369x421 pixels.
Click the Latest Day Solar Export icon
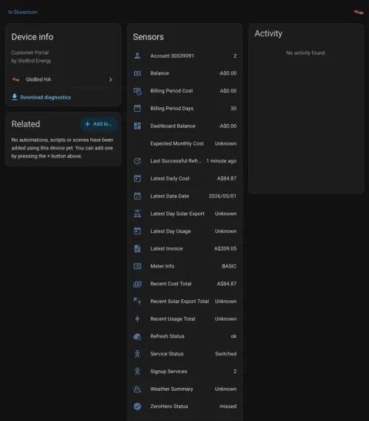137,214
